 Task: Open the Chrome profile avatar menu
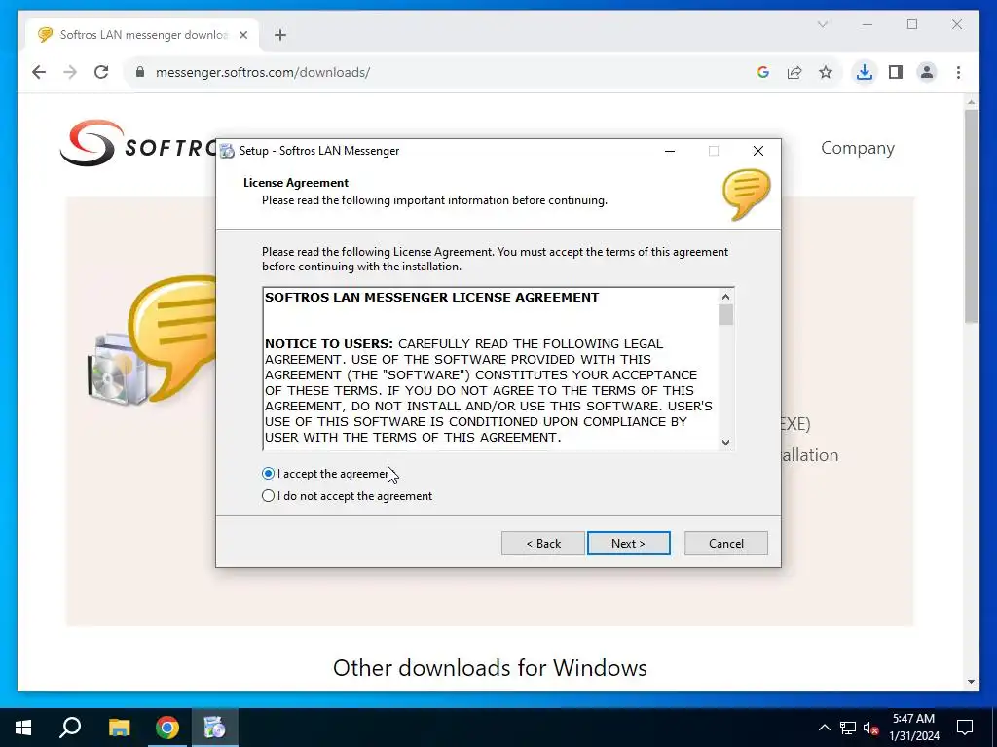927,72
